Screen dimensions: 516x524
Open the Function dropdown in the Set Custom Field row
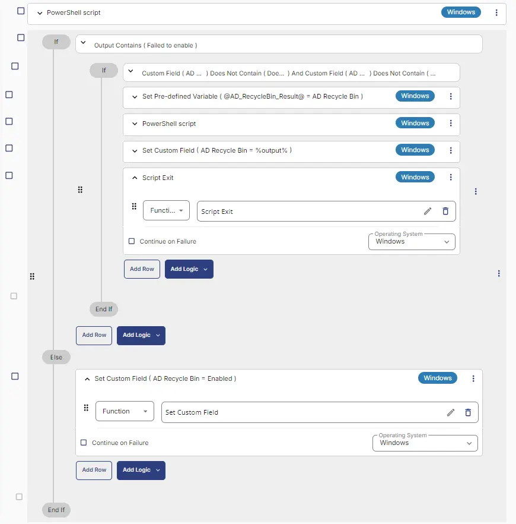pyautogui.click(x=125, y=411)
